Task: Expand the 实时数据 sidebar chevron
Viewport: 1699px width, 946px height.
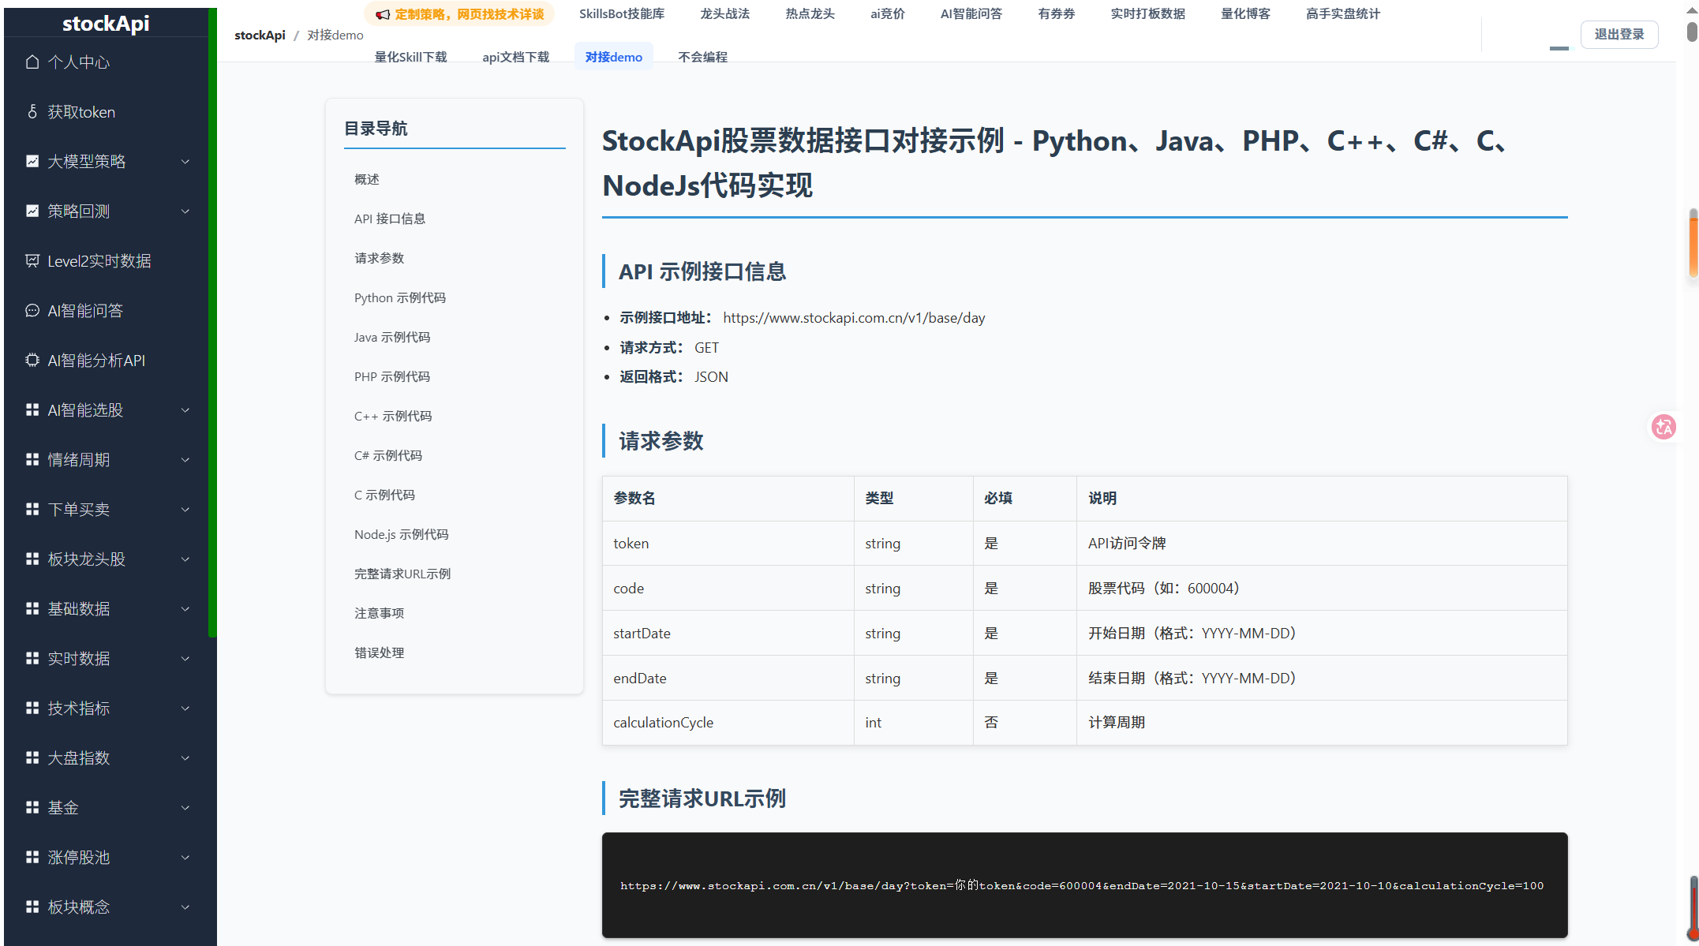Action: pos(185,659)
